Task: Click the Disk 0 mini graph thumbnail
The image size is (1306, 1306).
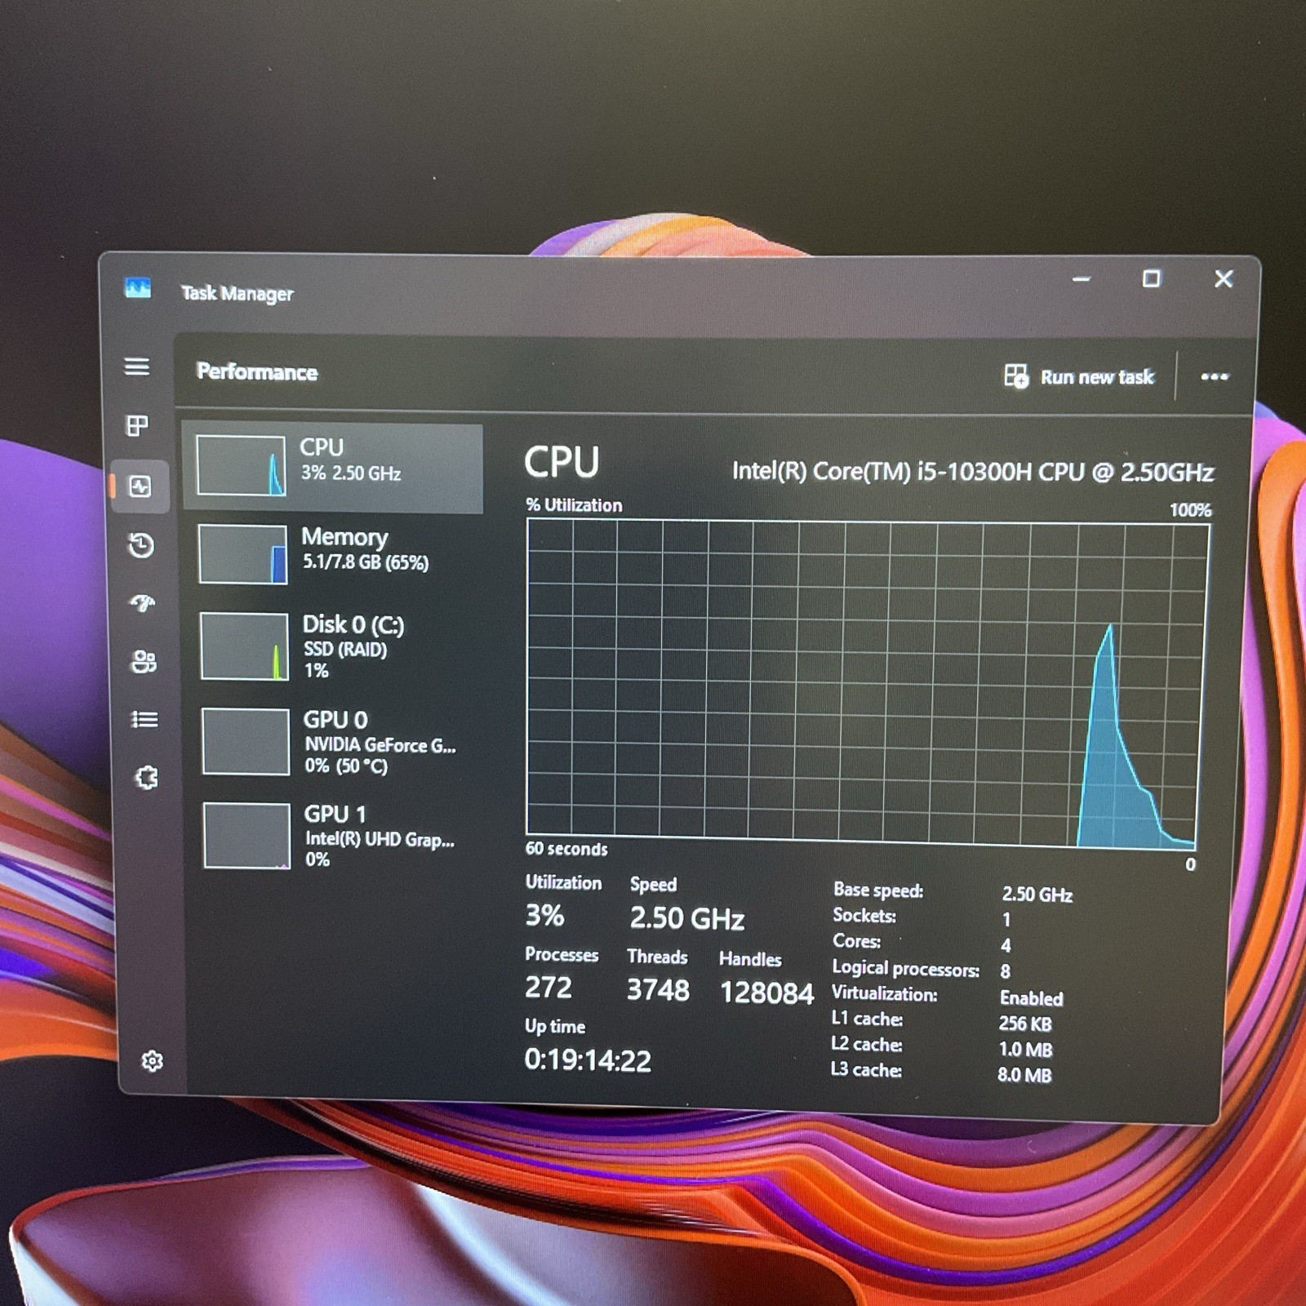Action: coord(245,646)
